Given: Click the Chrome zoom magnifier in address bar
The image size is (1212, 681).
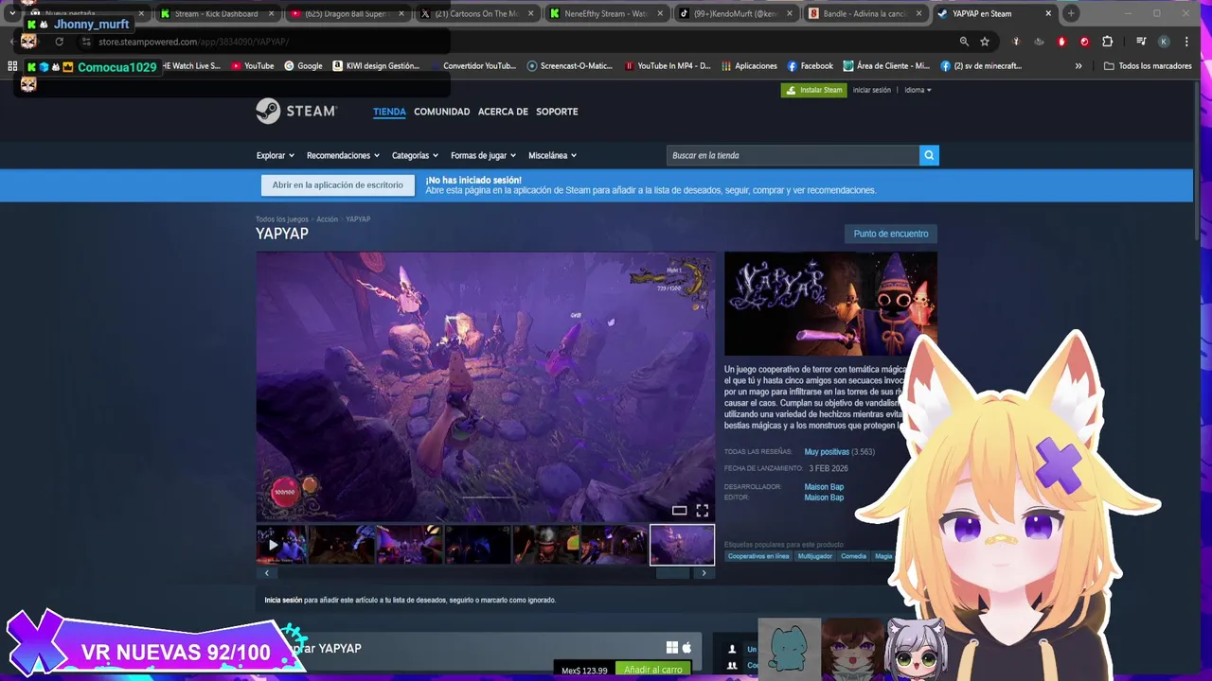Looking at the screenshot, I should click(964, 42).
